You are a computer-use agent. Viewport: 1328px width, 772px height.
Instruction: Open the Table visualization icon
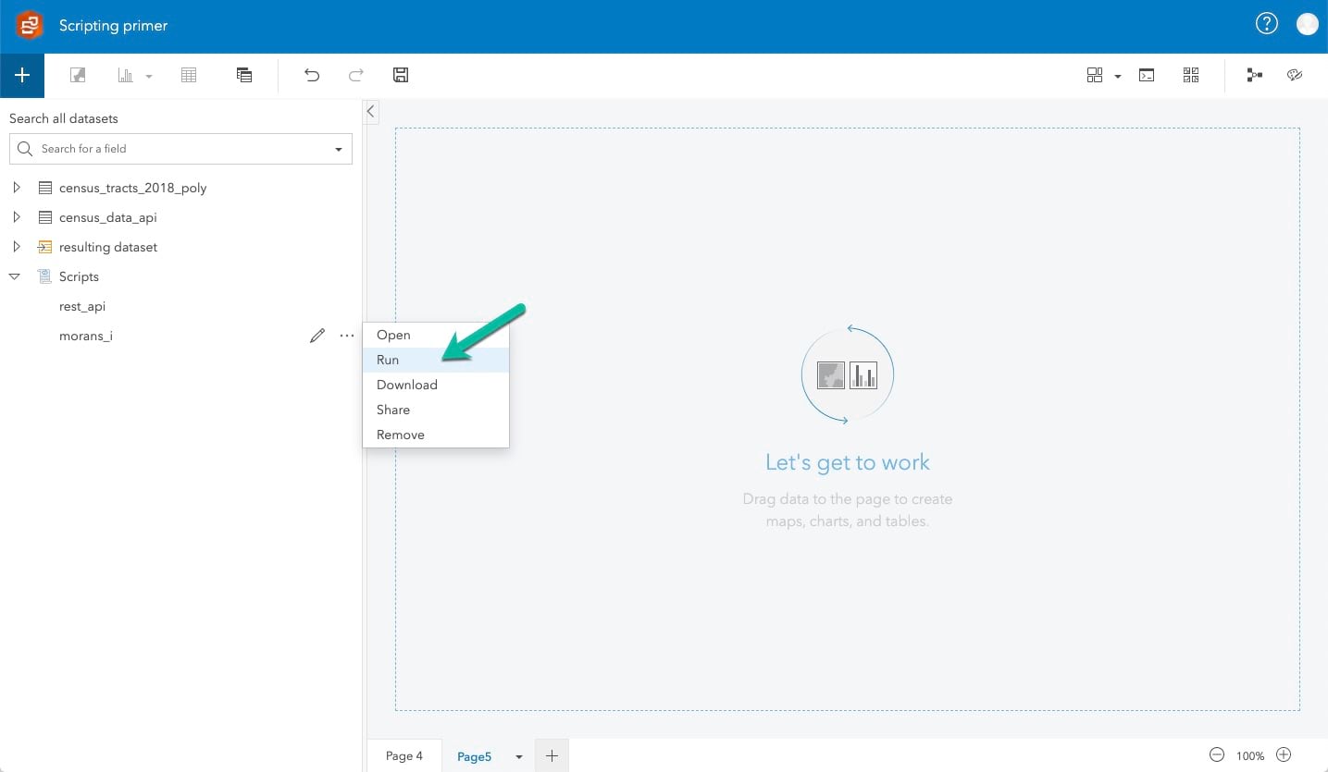(189, 75)
